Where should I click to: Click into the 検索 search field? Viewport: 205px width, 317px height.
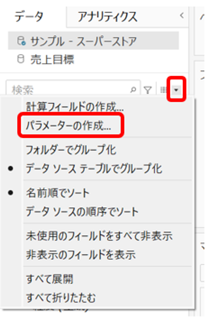click(x=69, y=90)
